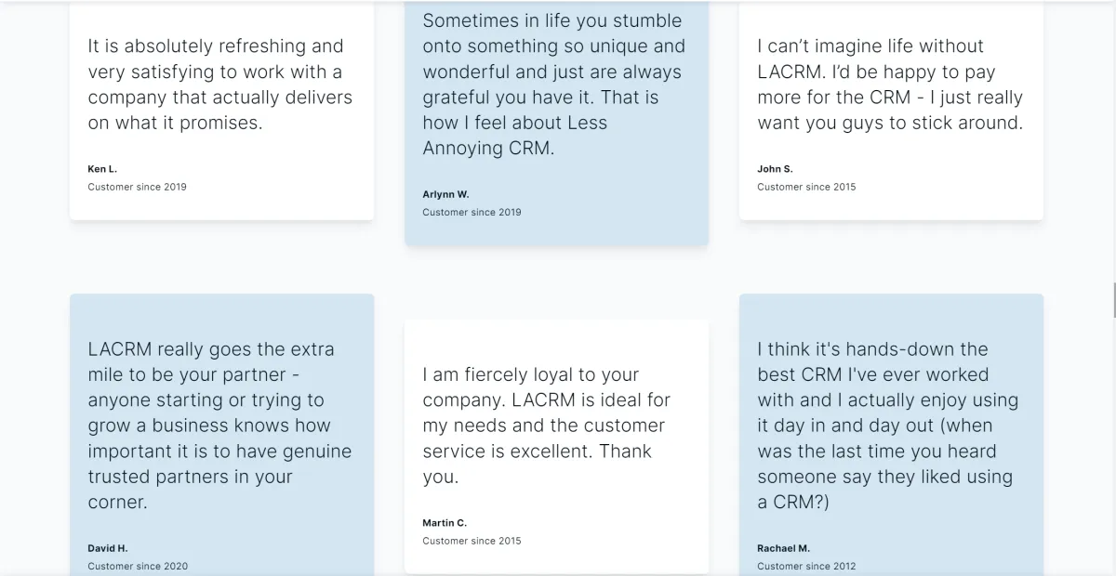This screenshot has width=1116, height=576.
Task: Click 'Customer since 2015' under Martin C.
Action: pos(472,541)
